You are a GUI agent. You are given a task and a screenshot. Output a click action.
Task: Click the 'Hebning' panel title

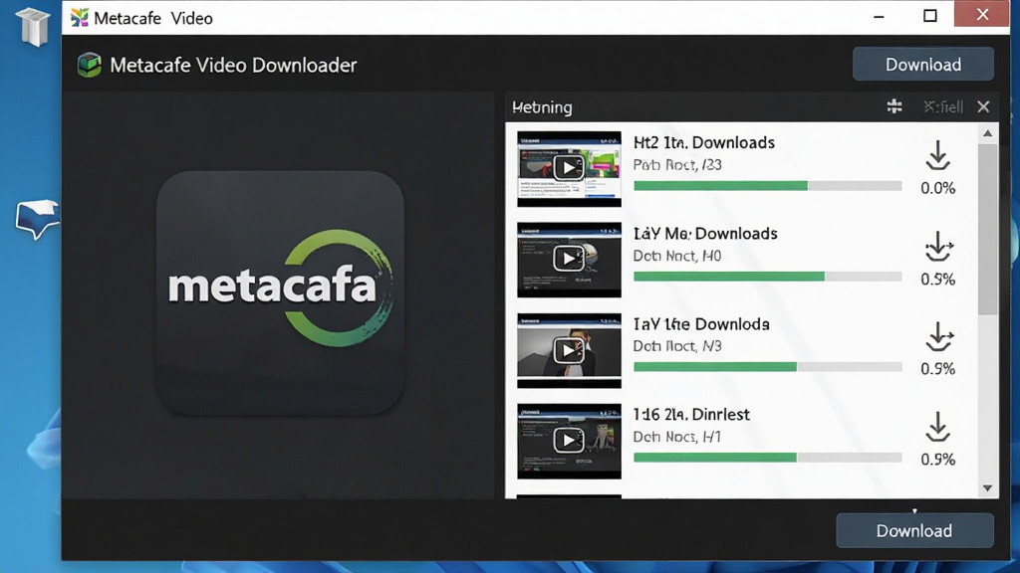pyautogui.click(x=542, y=107)
